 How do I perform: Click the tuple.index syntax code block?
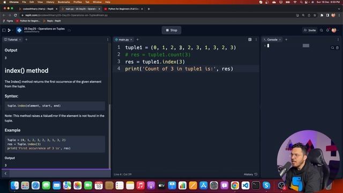coord(55,106)
